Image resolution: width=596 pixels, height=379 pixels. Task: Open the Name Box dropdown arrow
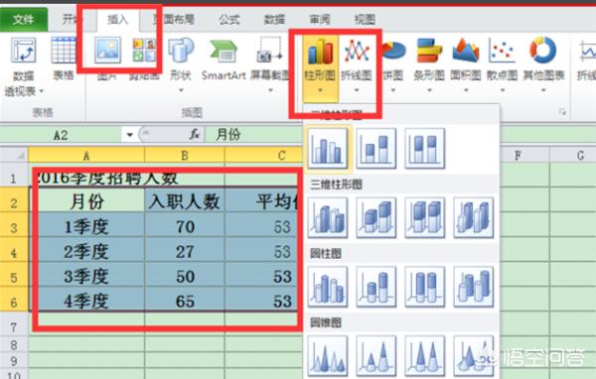pyautogui.click(x=129, y=135)
